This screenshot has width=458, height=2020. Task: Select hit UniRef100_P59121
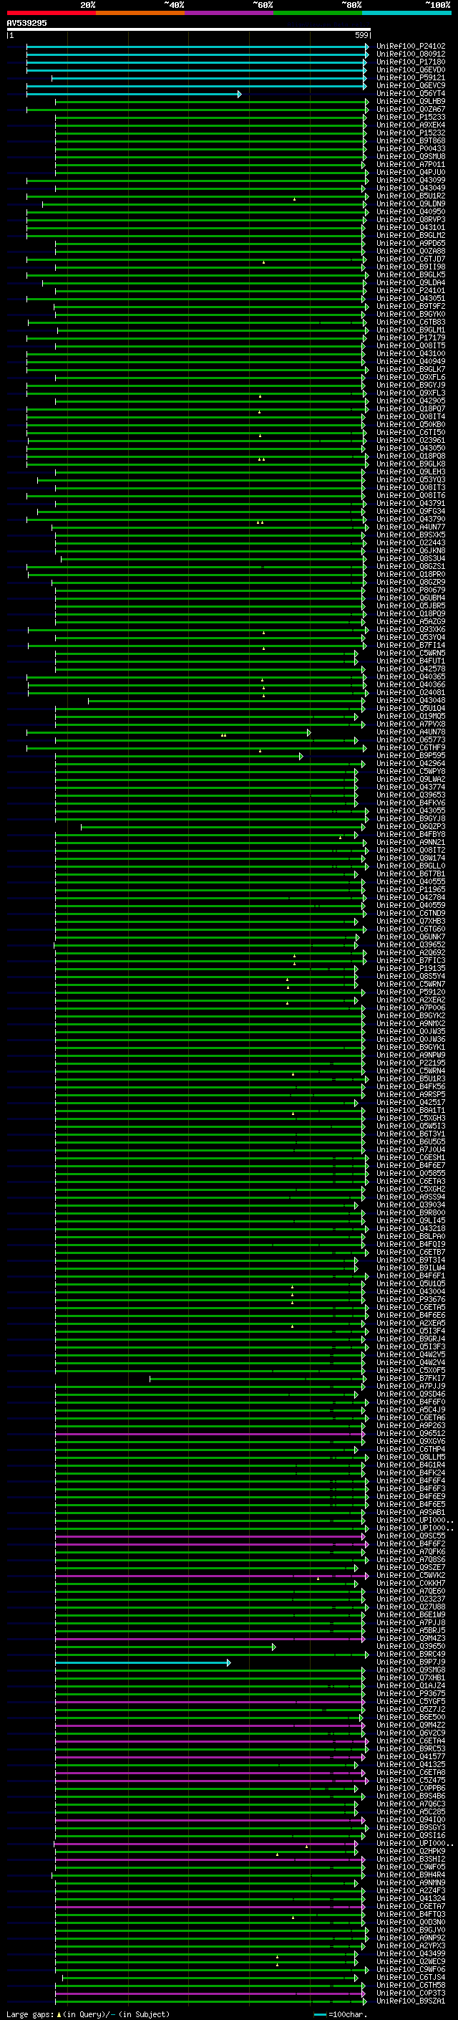point(411,77)
